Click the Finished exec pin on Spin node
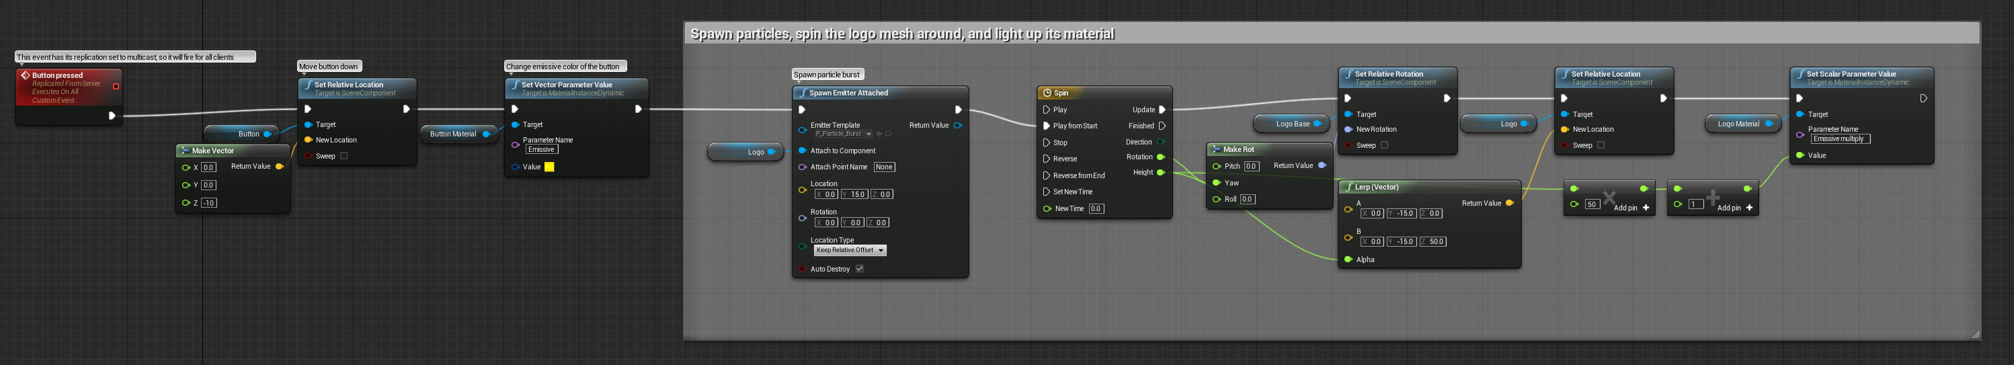Image resolution: width=2014 pixels, height=365 pixels. click(x=1162, y=126)
